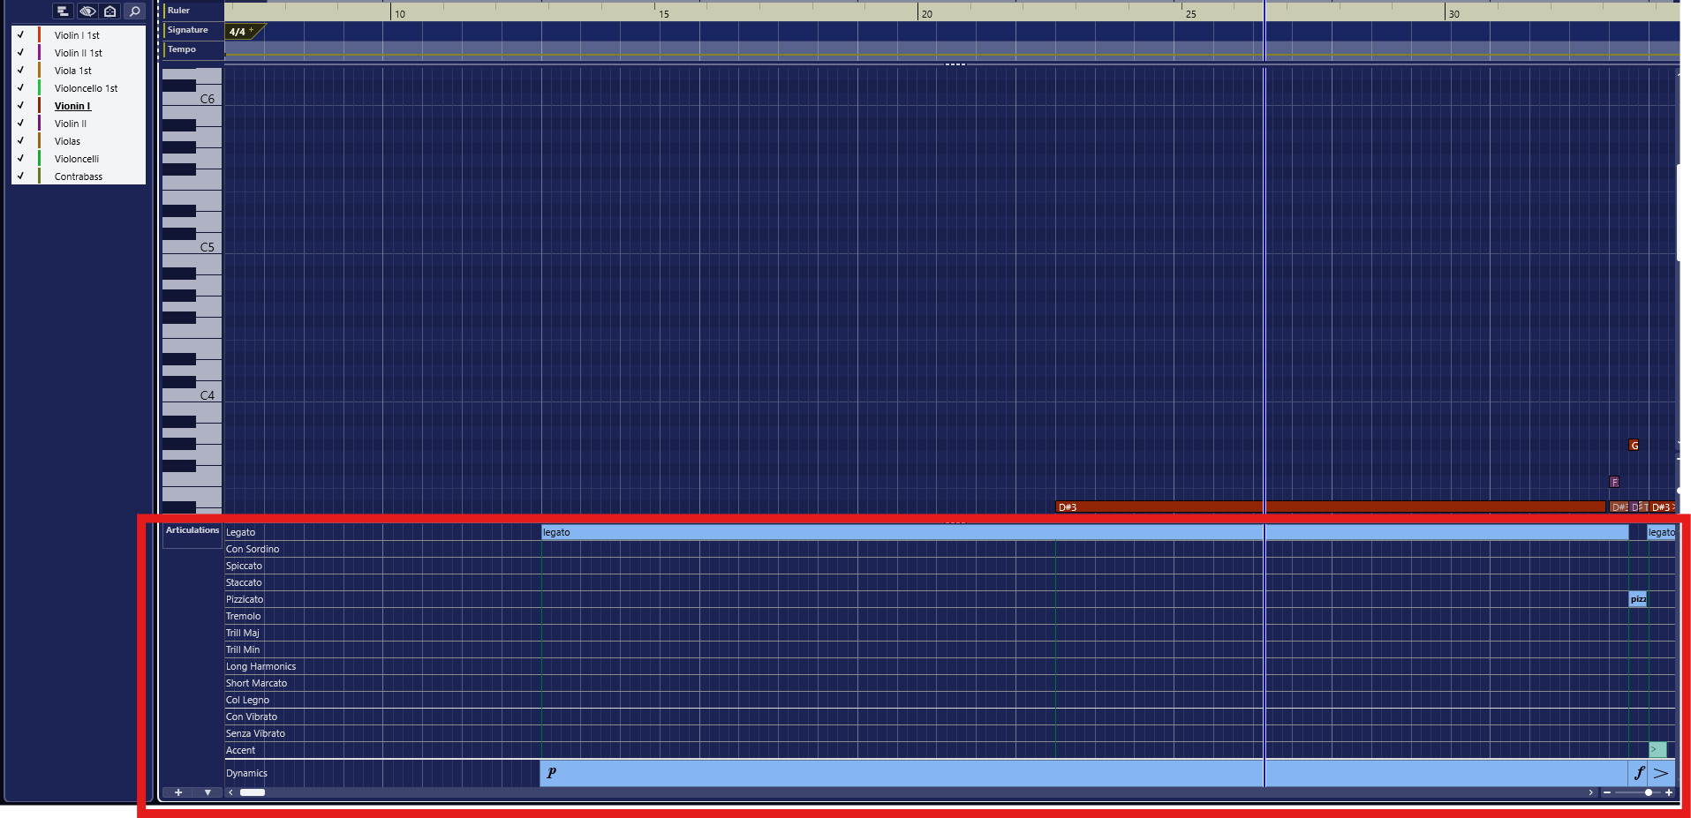1691x818 pixels.
Task: Uncheck Violin II track visibility
Action: [20, 124]
